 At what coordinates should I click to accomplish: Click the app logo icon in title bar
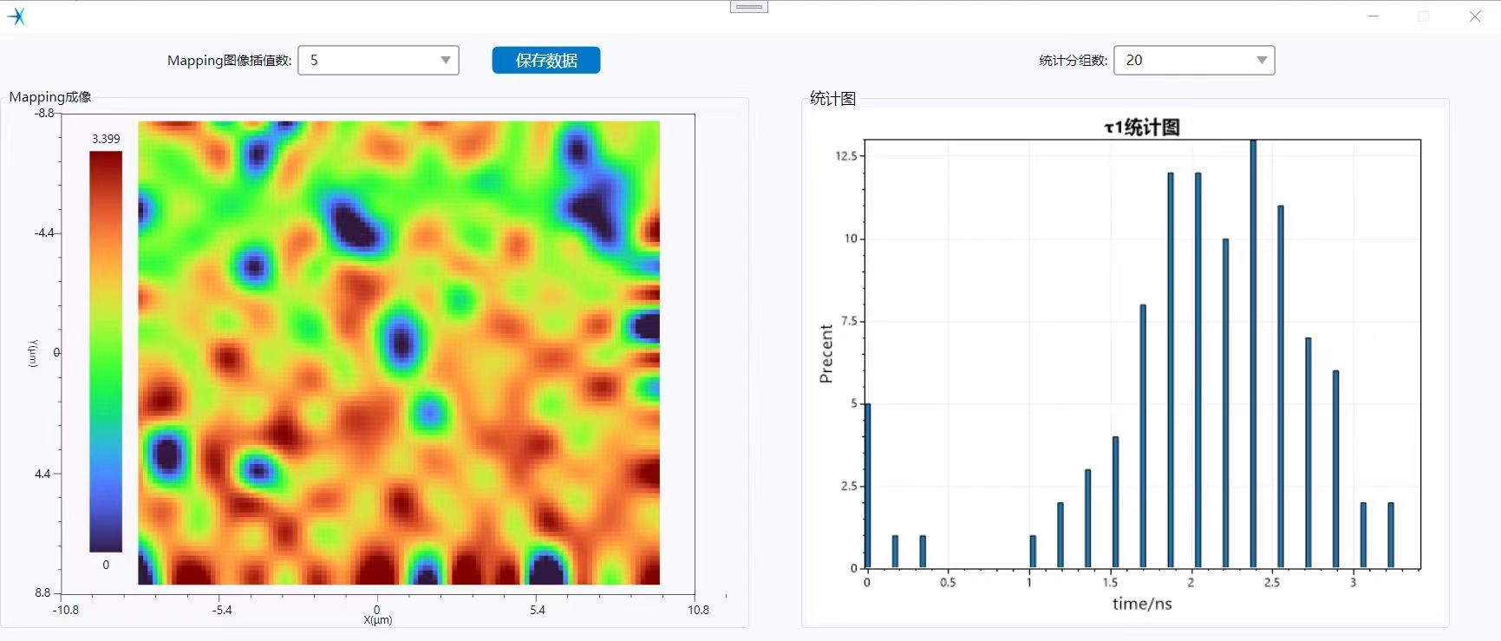point(16,16)
